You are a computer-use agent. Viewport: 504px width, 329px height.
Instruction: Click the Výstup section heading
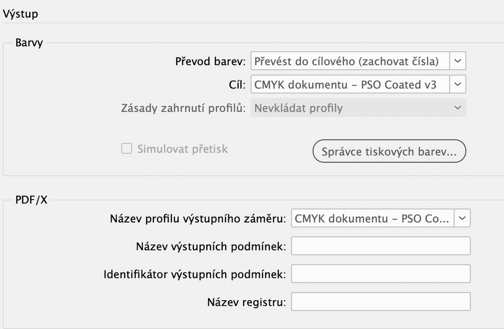point(20,14)
